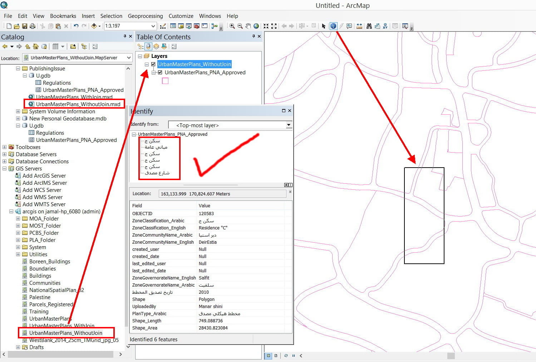Expand the Toolboxes node

tap(4, 147)
